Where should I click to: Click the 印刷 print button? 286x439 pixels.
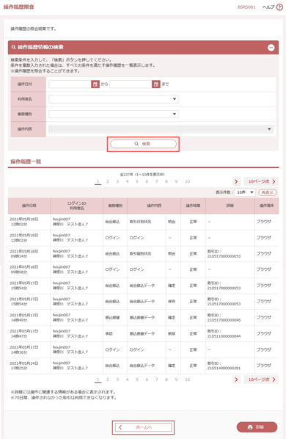tap(257, 427)
